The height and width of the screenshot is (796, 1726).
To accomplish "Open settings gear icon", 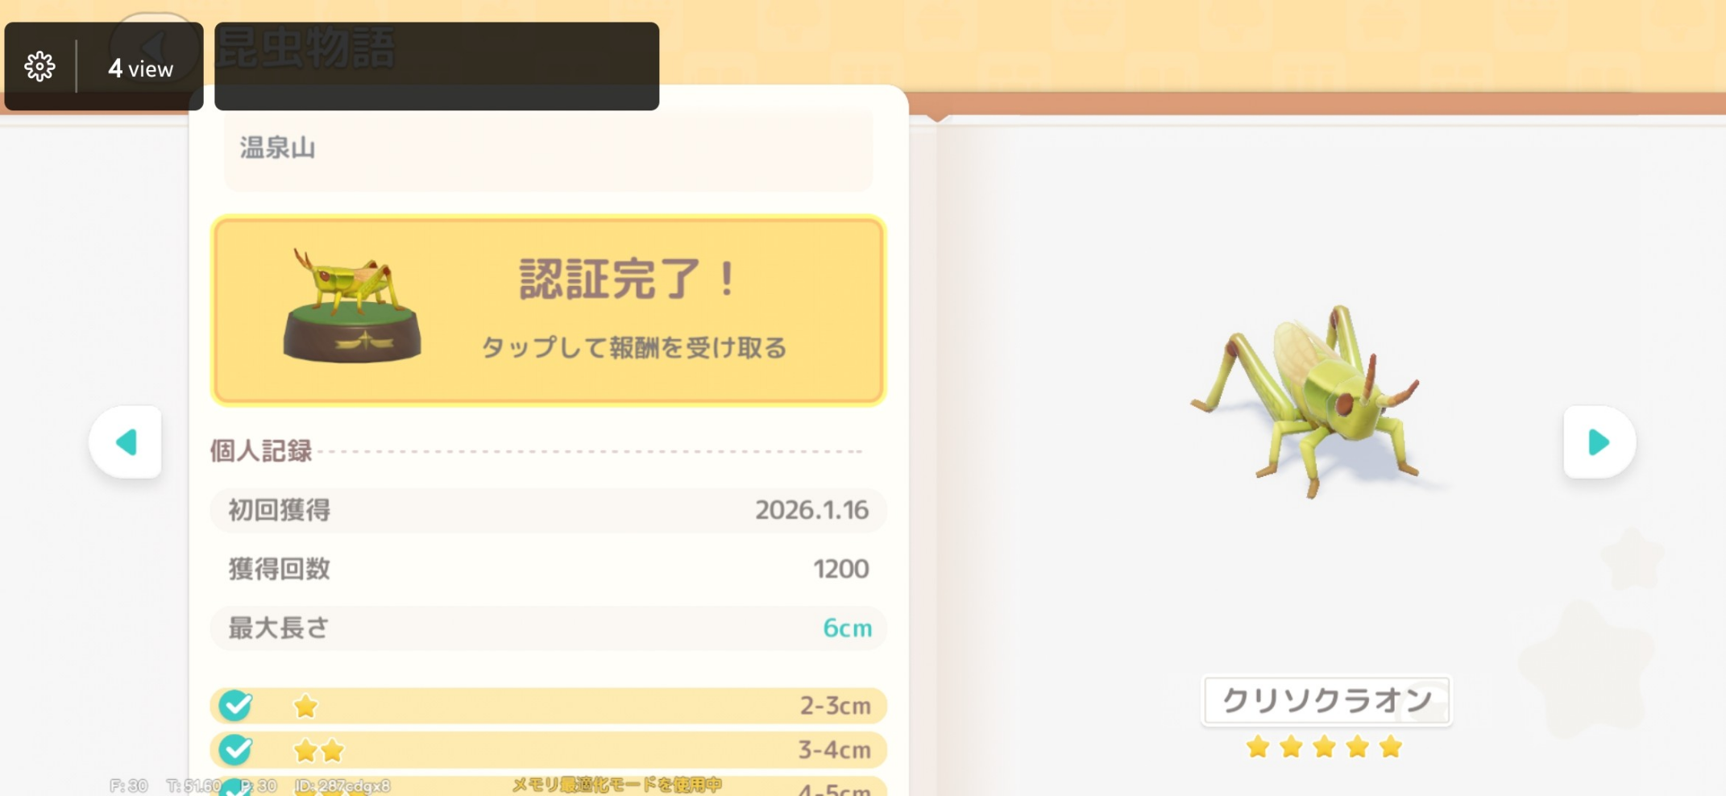I will click(x=39, y=67).
